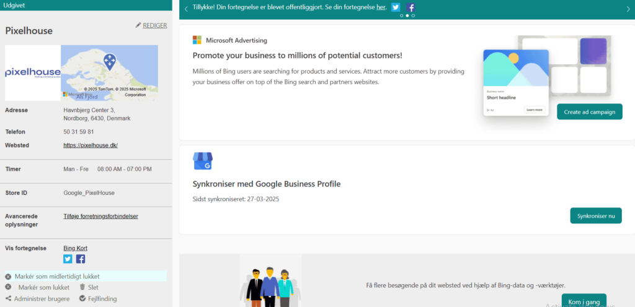Image resolution: width=635 pixels, height=307 pixels.
Task: Click the Google Business Profile store icon
Action: 203,161
